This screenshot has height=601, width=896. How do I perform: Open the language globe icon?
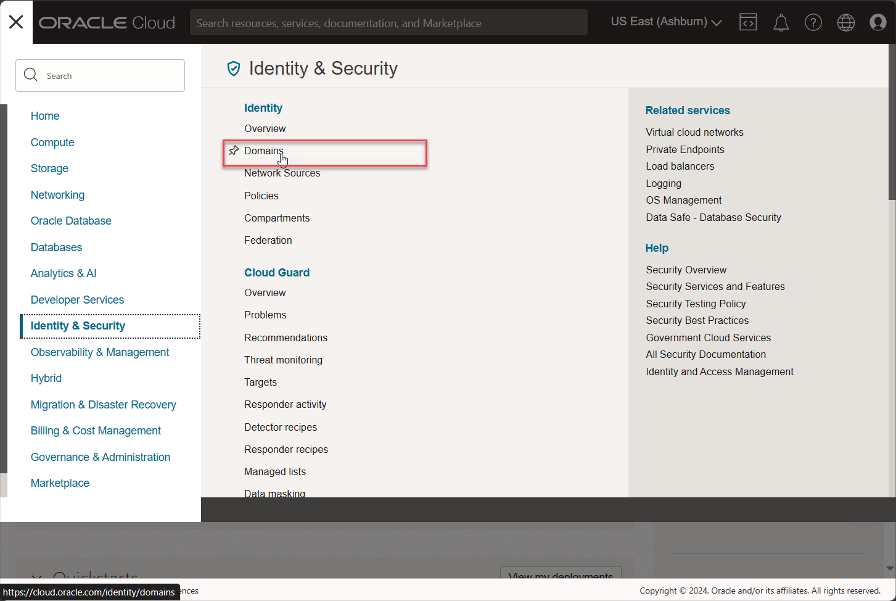pos(845,22)
